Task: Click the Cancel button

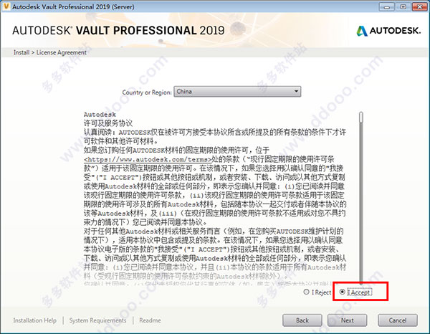Action: 398,320
